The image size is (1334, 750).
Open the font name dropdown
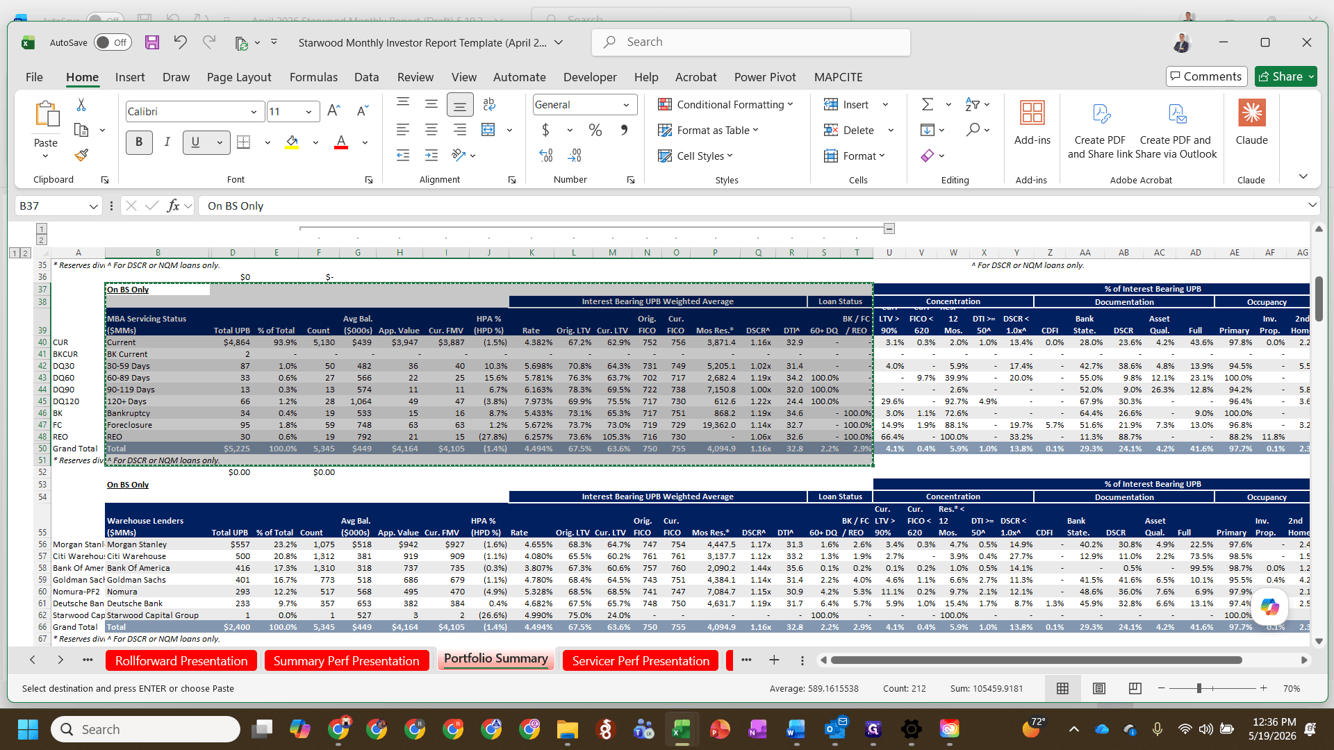point(254,112)
